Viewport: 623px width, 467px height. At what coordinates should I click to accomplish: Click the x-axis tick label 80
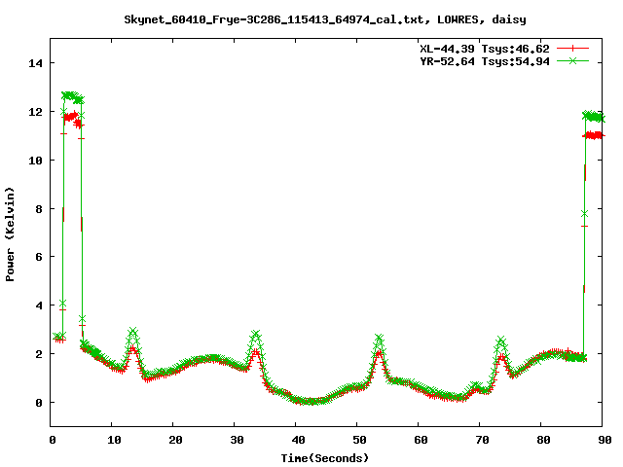point(543,440)
